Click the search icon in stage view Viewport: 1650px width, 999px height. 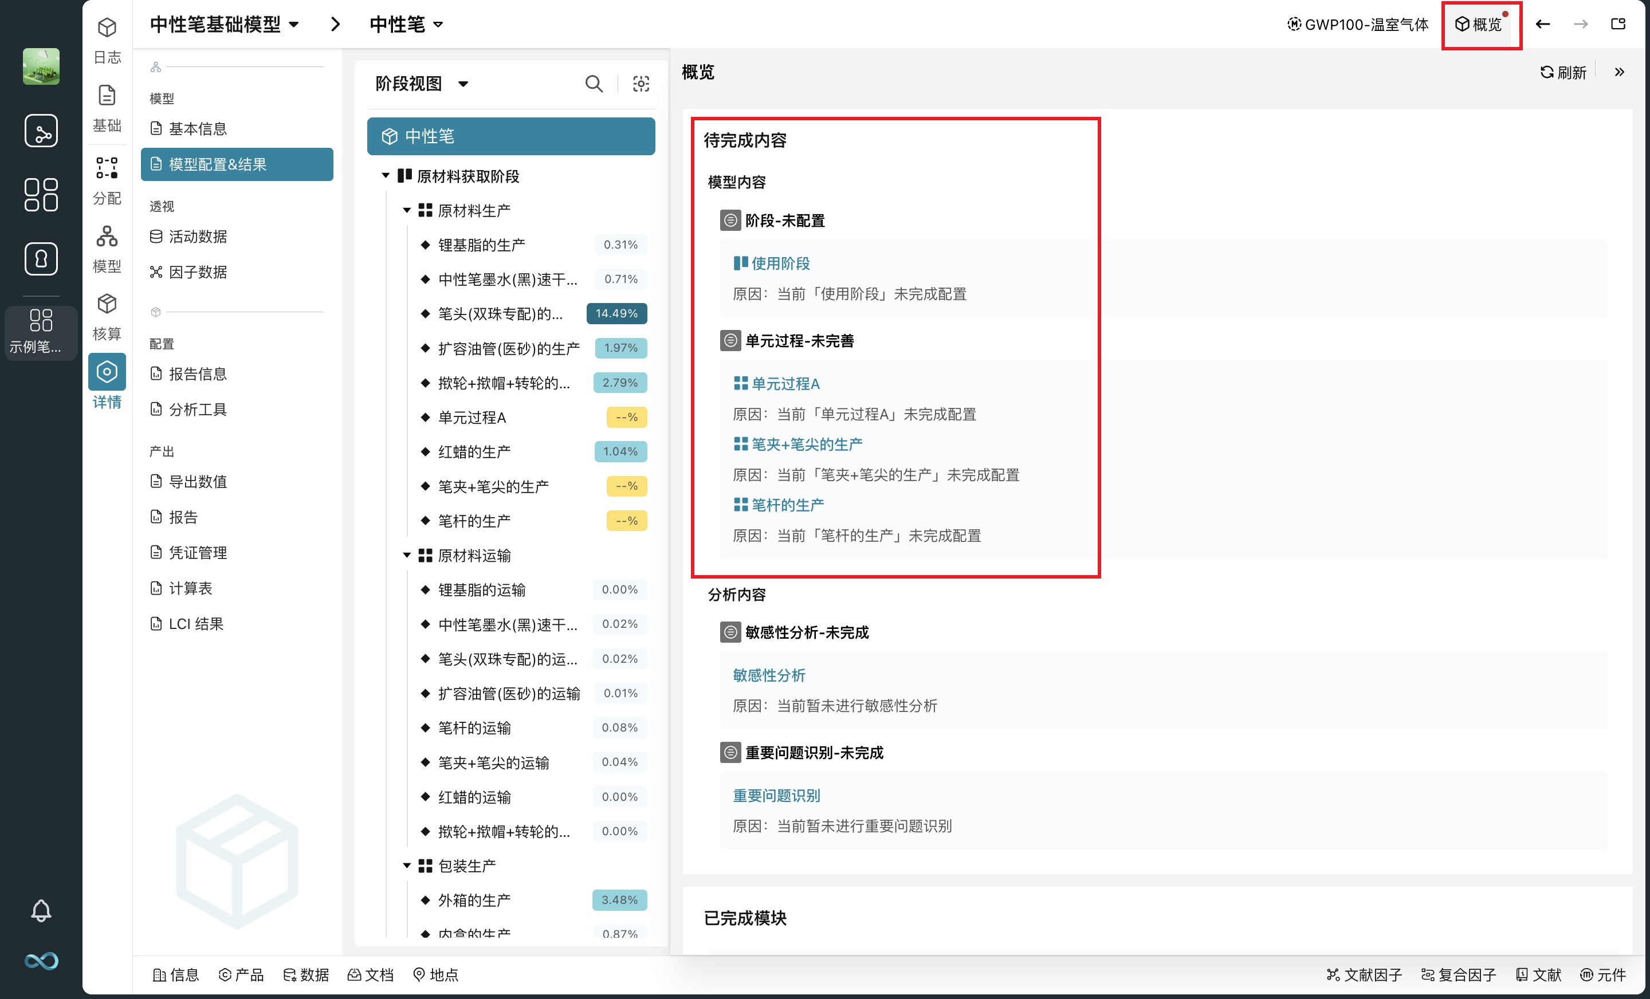(594, 84)
